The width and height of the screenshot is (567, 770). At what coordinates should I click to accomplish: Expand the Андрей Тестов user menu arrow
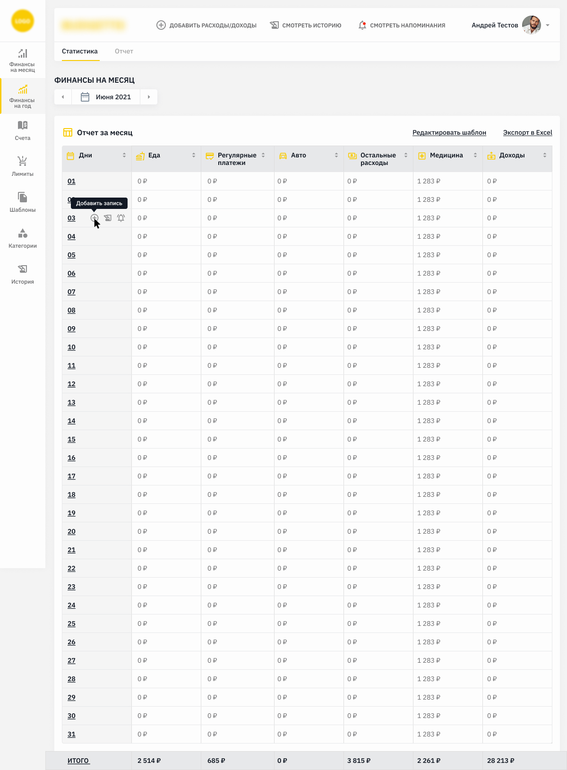548,25
